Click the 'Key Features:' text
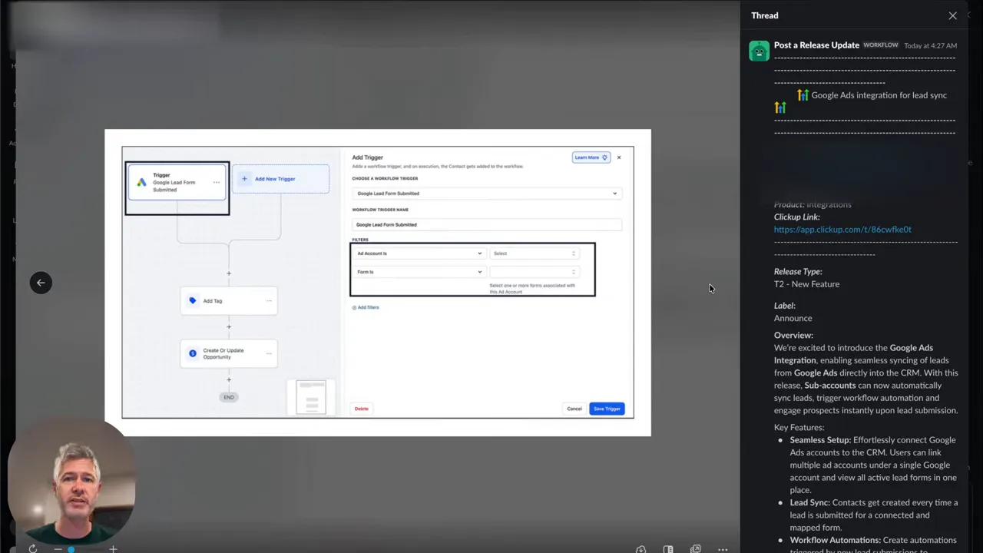 (x=799, y=427)
